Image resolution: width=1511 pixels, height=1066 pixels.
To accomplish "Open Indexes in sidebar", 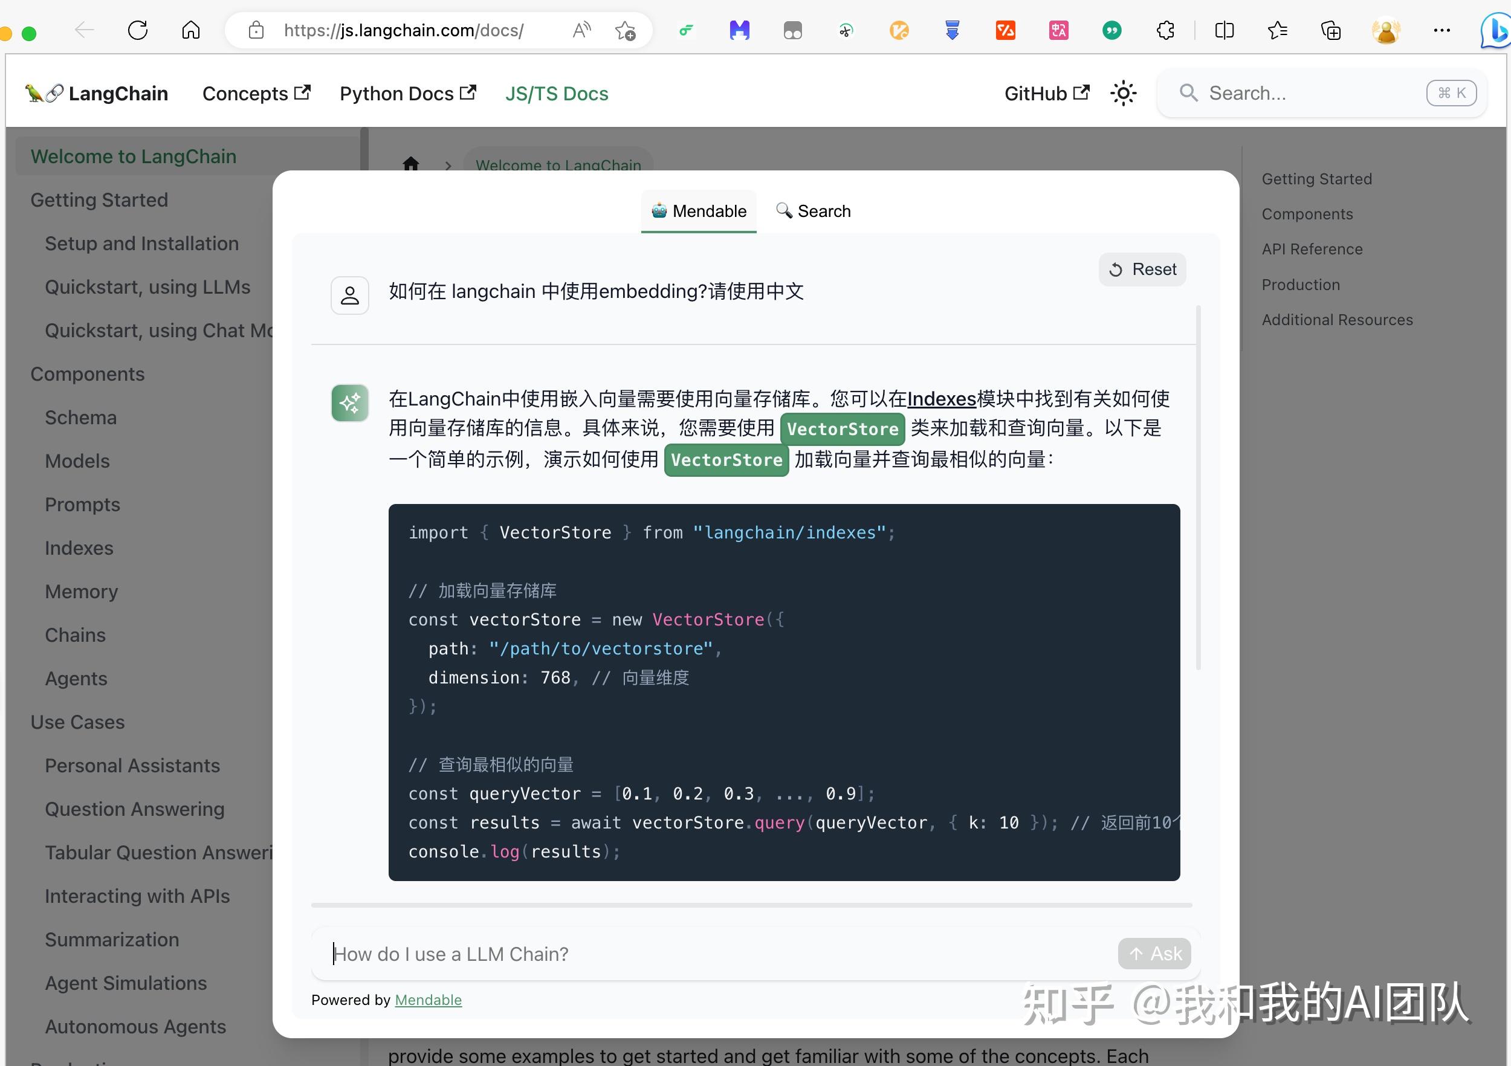I will tap(79, 548).
